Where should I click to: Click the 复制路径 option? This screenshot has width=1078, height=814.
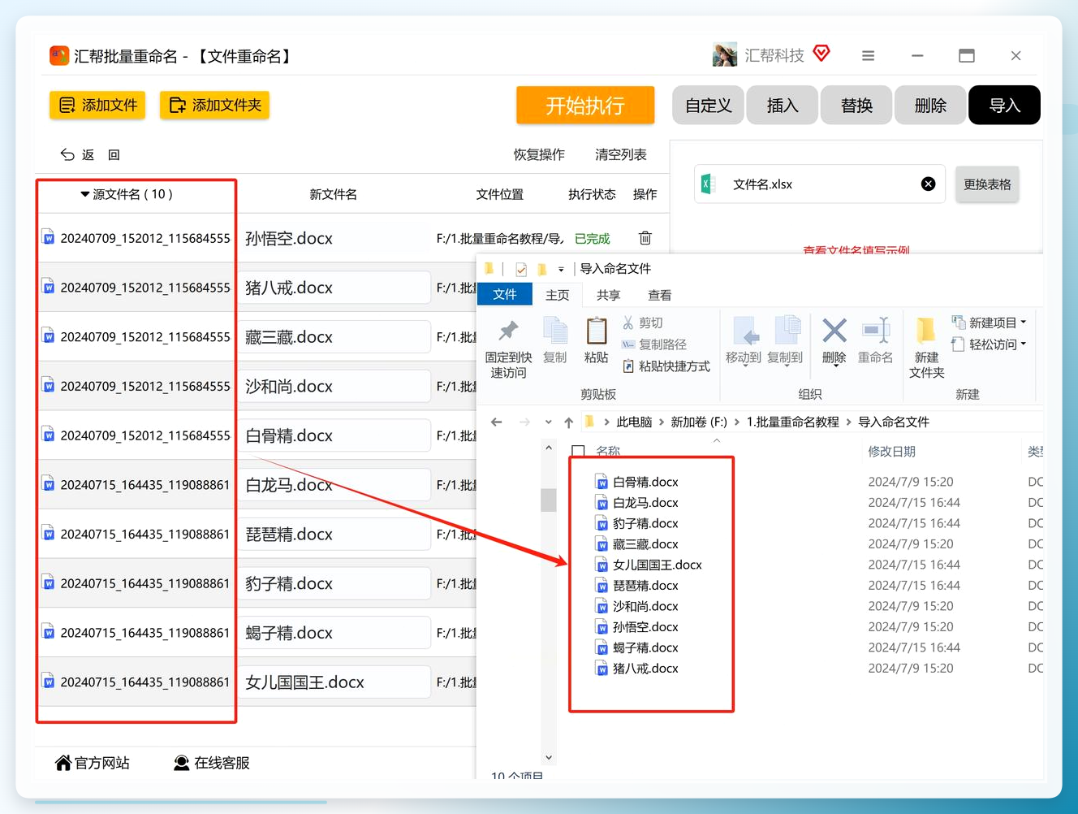click(654, 344)
